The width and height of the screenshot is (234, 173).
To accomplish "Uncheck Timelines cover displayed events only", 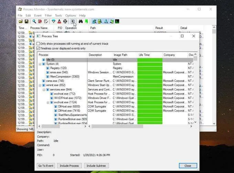I will tap(38, 48).
